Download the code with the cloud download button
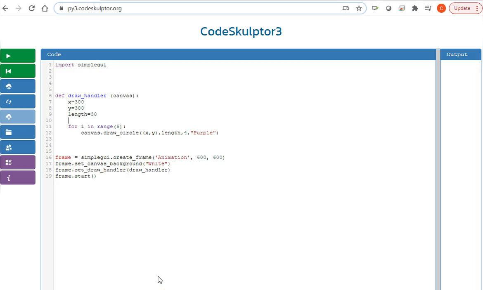 click(17, 117)
